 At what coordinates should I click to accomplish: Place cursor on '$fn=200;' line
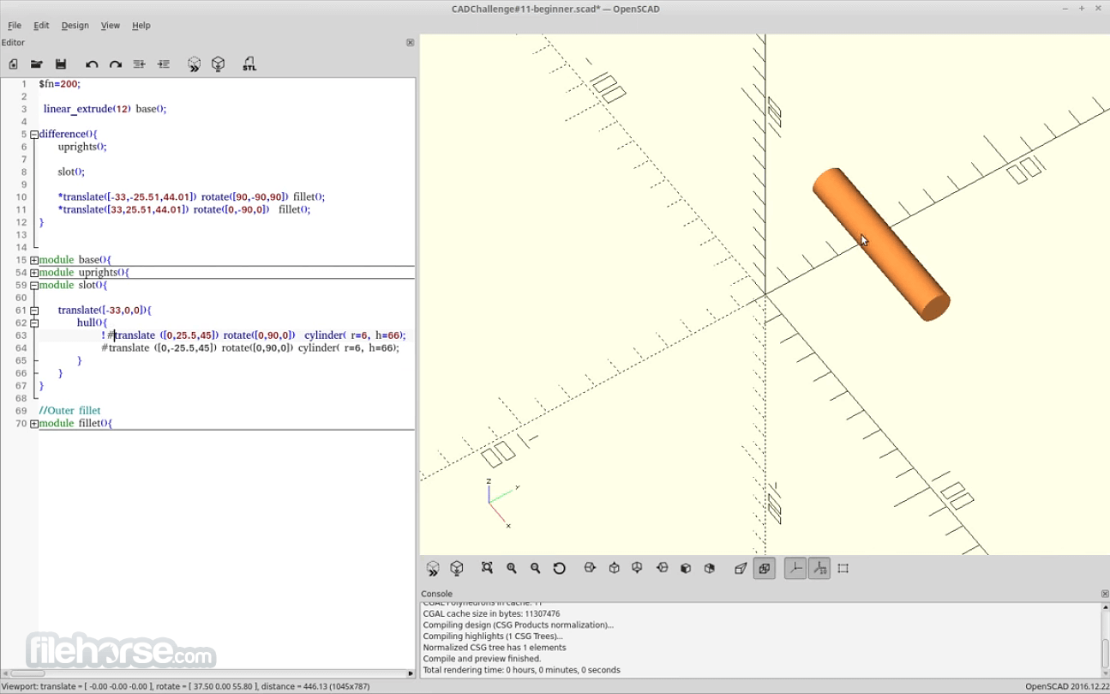[x=59, y=84]
